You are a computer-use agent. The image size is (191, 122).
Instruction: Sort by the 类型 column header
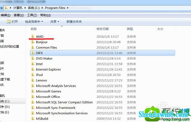[x=130, y=29]
